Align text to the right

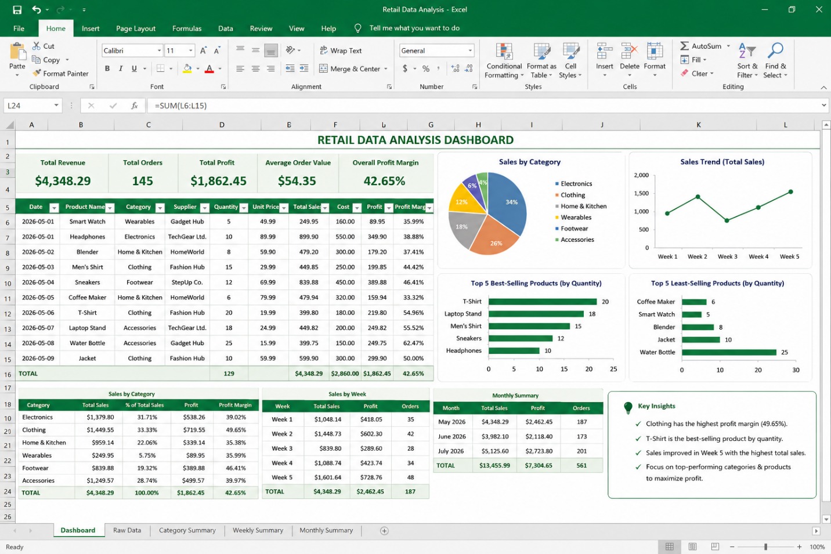270,68
